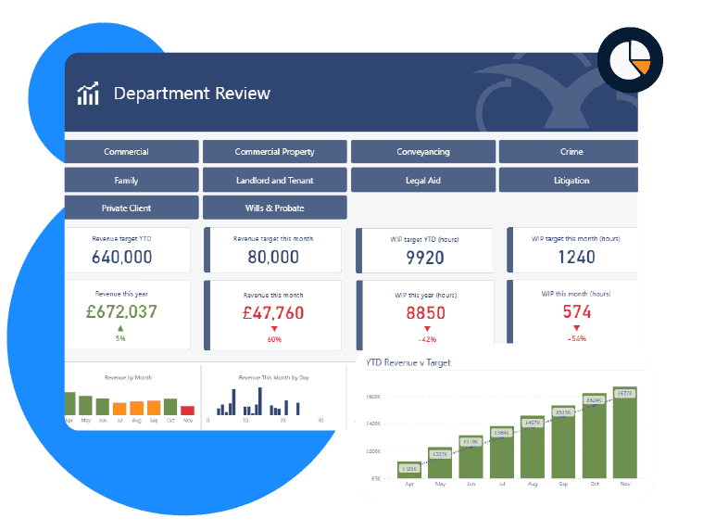The height and width of the screenshot is (531, 703).
Task: Choose Landlord and Tenant filter
Action: [274, 180]
